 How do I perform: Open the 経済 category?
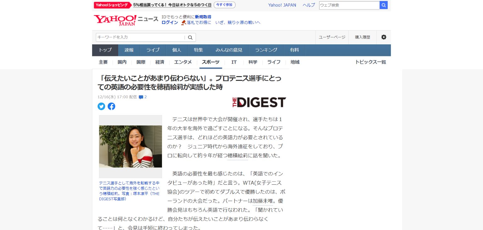(160, 62)
